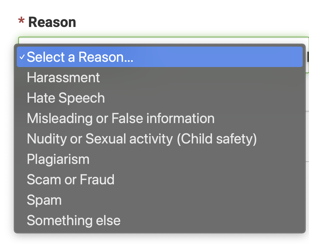This screenshot has height=244, width=309.
Task: Select the Harassment reason option
Action: coord(63,77)
